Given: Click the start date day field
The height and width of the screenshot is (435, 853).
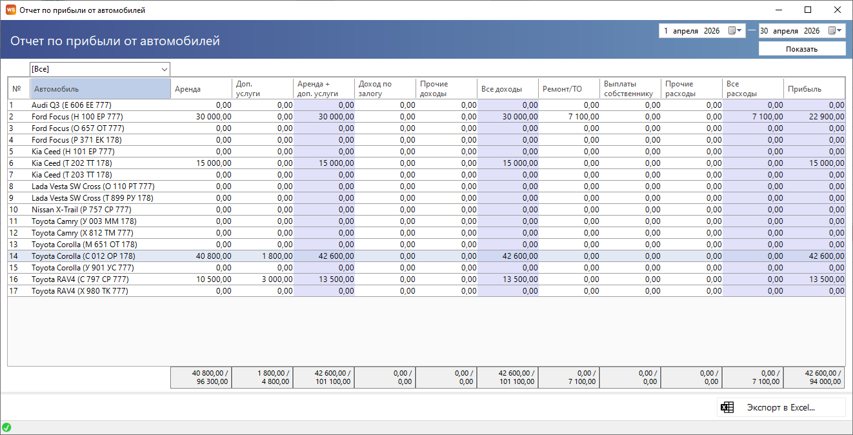Looking at the screenshot, I should point(666,31).
